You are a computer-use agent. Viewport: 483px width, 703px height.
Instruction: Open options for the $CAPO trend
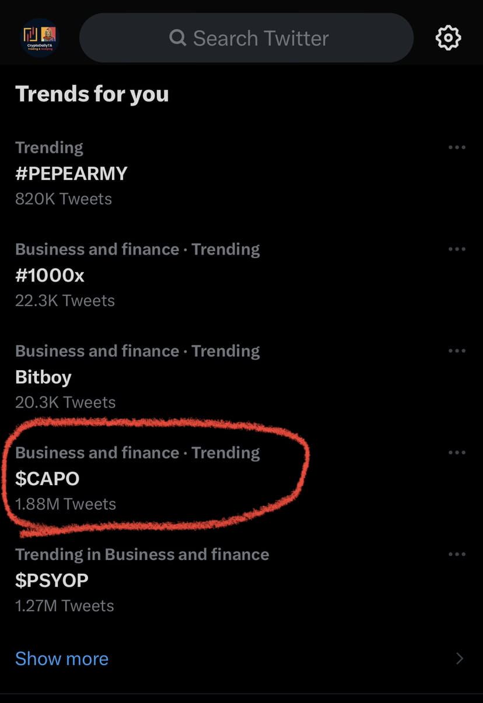point(457,452)
